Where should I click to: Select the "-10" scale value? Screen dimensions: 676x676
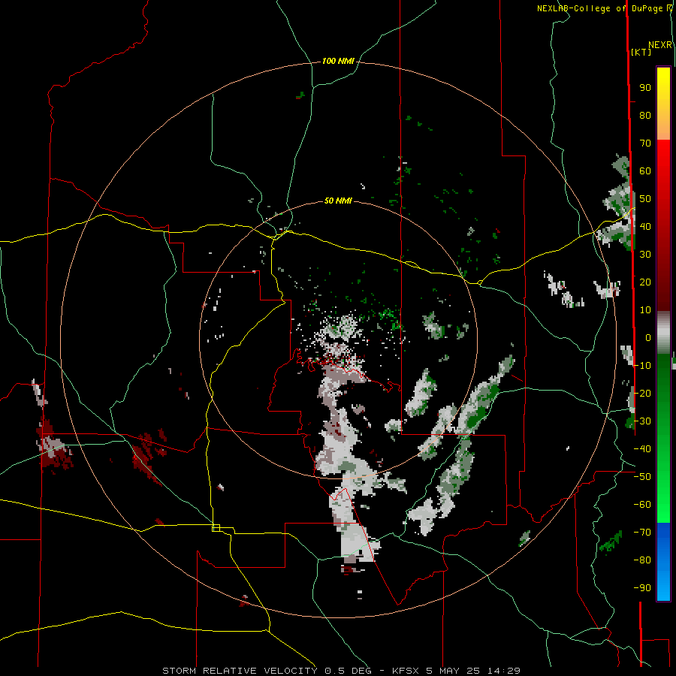point(642,366)
